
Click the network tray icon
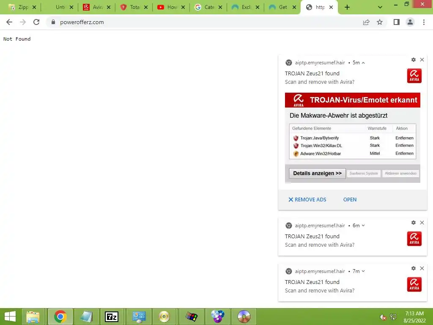393,317
